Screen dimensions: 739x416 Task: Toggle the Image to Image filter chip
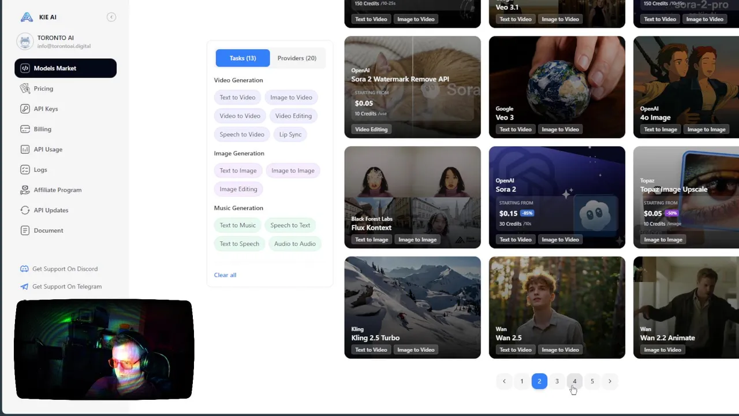coord(293,170)
